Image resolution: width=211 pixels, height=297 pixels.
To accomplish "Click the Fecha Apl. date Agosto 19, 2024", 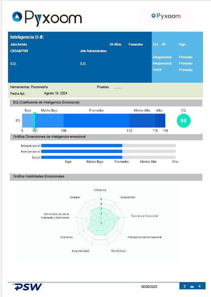I will click(56, 93).
